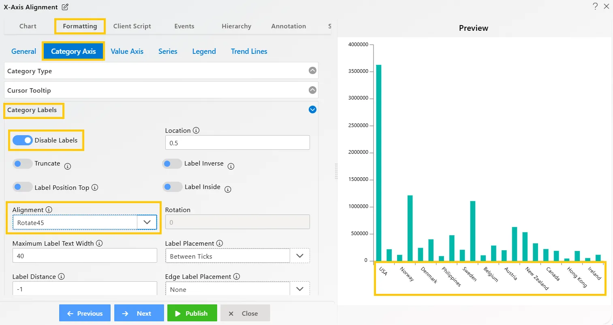Click the Label Distance input field

[x=85, y=288]
